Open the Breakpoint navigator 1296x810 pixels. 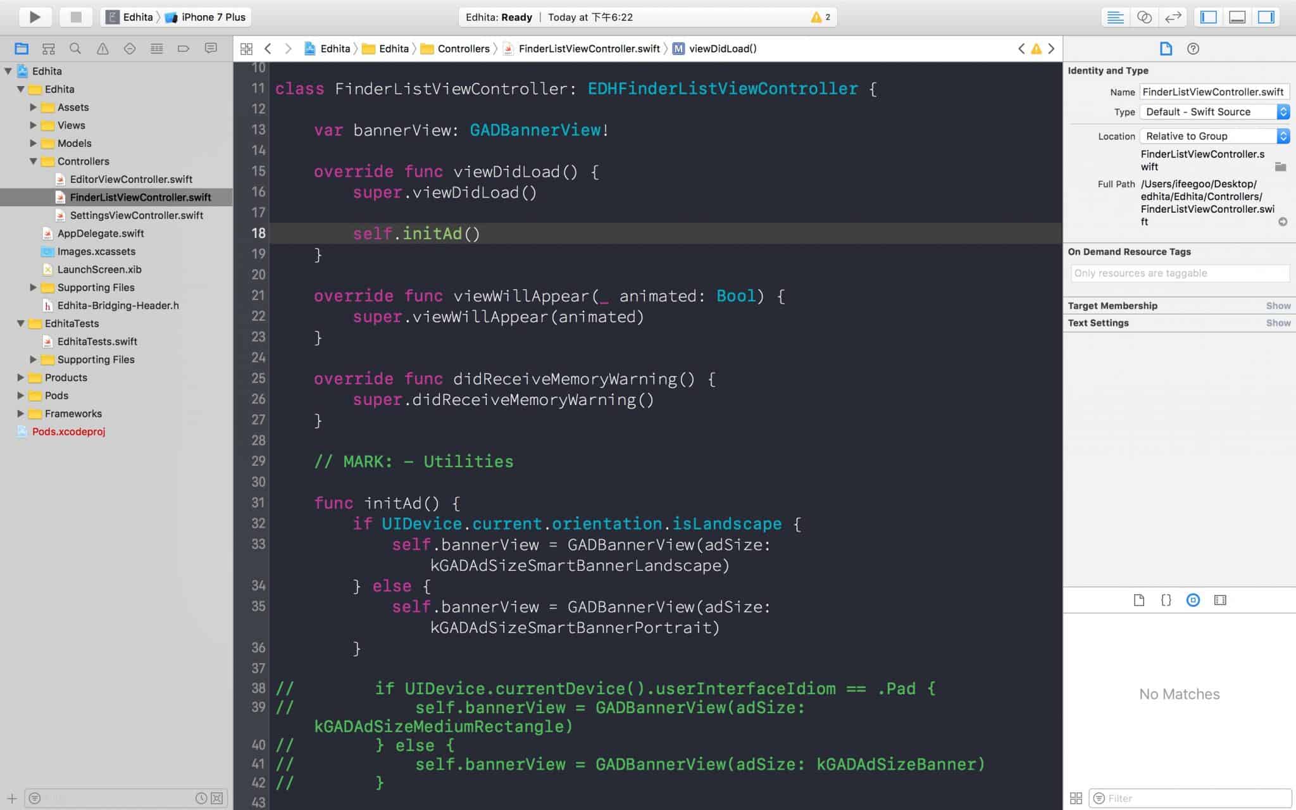coord(184,49)
